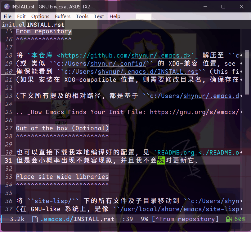Open the gnu.org/s/emacs link on line 25
This screenshot has height=232, width=251.
click(195, 112)
